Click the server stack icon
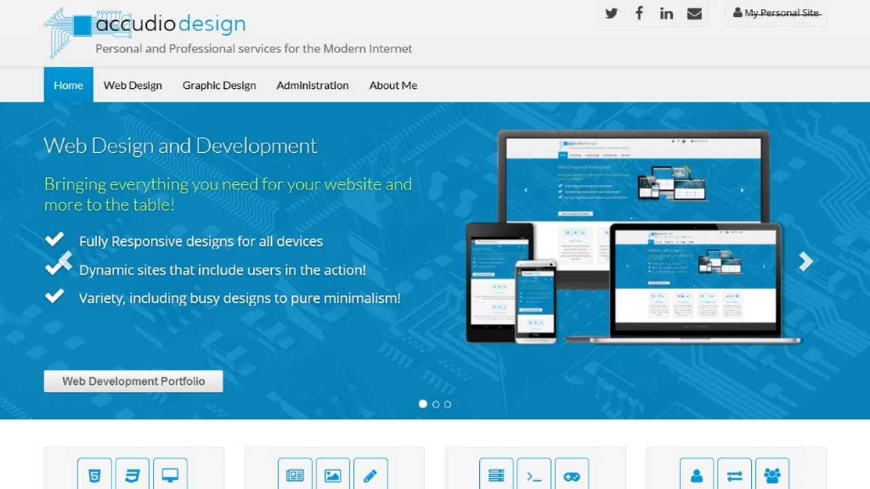This screenshot has height=489, width=870. tap(496, 474)
